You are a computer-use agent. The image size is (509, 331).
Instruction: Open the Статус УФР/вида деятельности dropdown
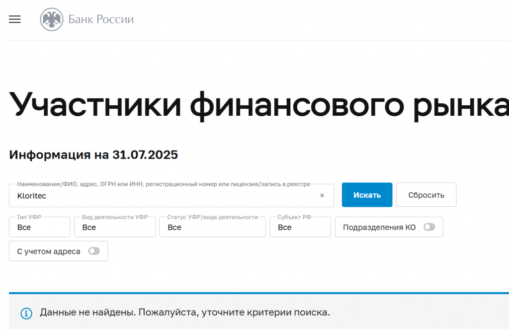[x=212, y=227]
